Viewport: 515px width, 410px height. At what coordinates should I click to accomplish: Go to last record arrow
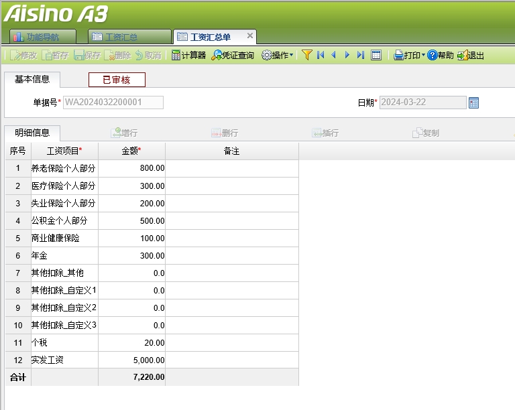click(x=361, y=55)
